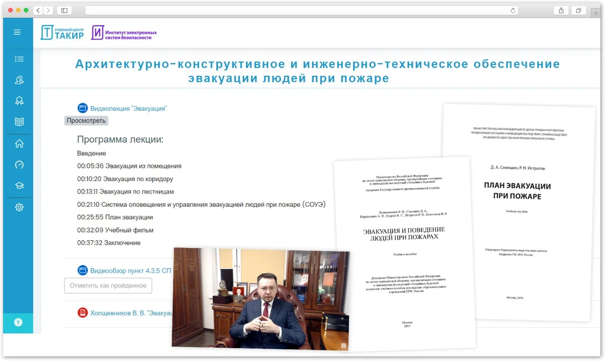This screenshot has width=605, height=361.
Task: Click 00:05:36 Эвакуация из помещения line
Action: pos(129,166)
